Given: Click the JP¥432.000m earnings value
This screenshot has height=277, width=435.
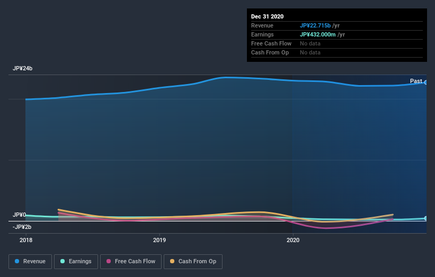Looking at the screenshot, I should (318, 34).
